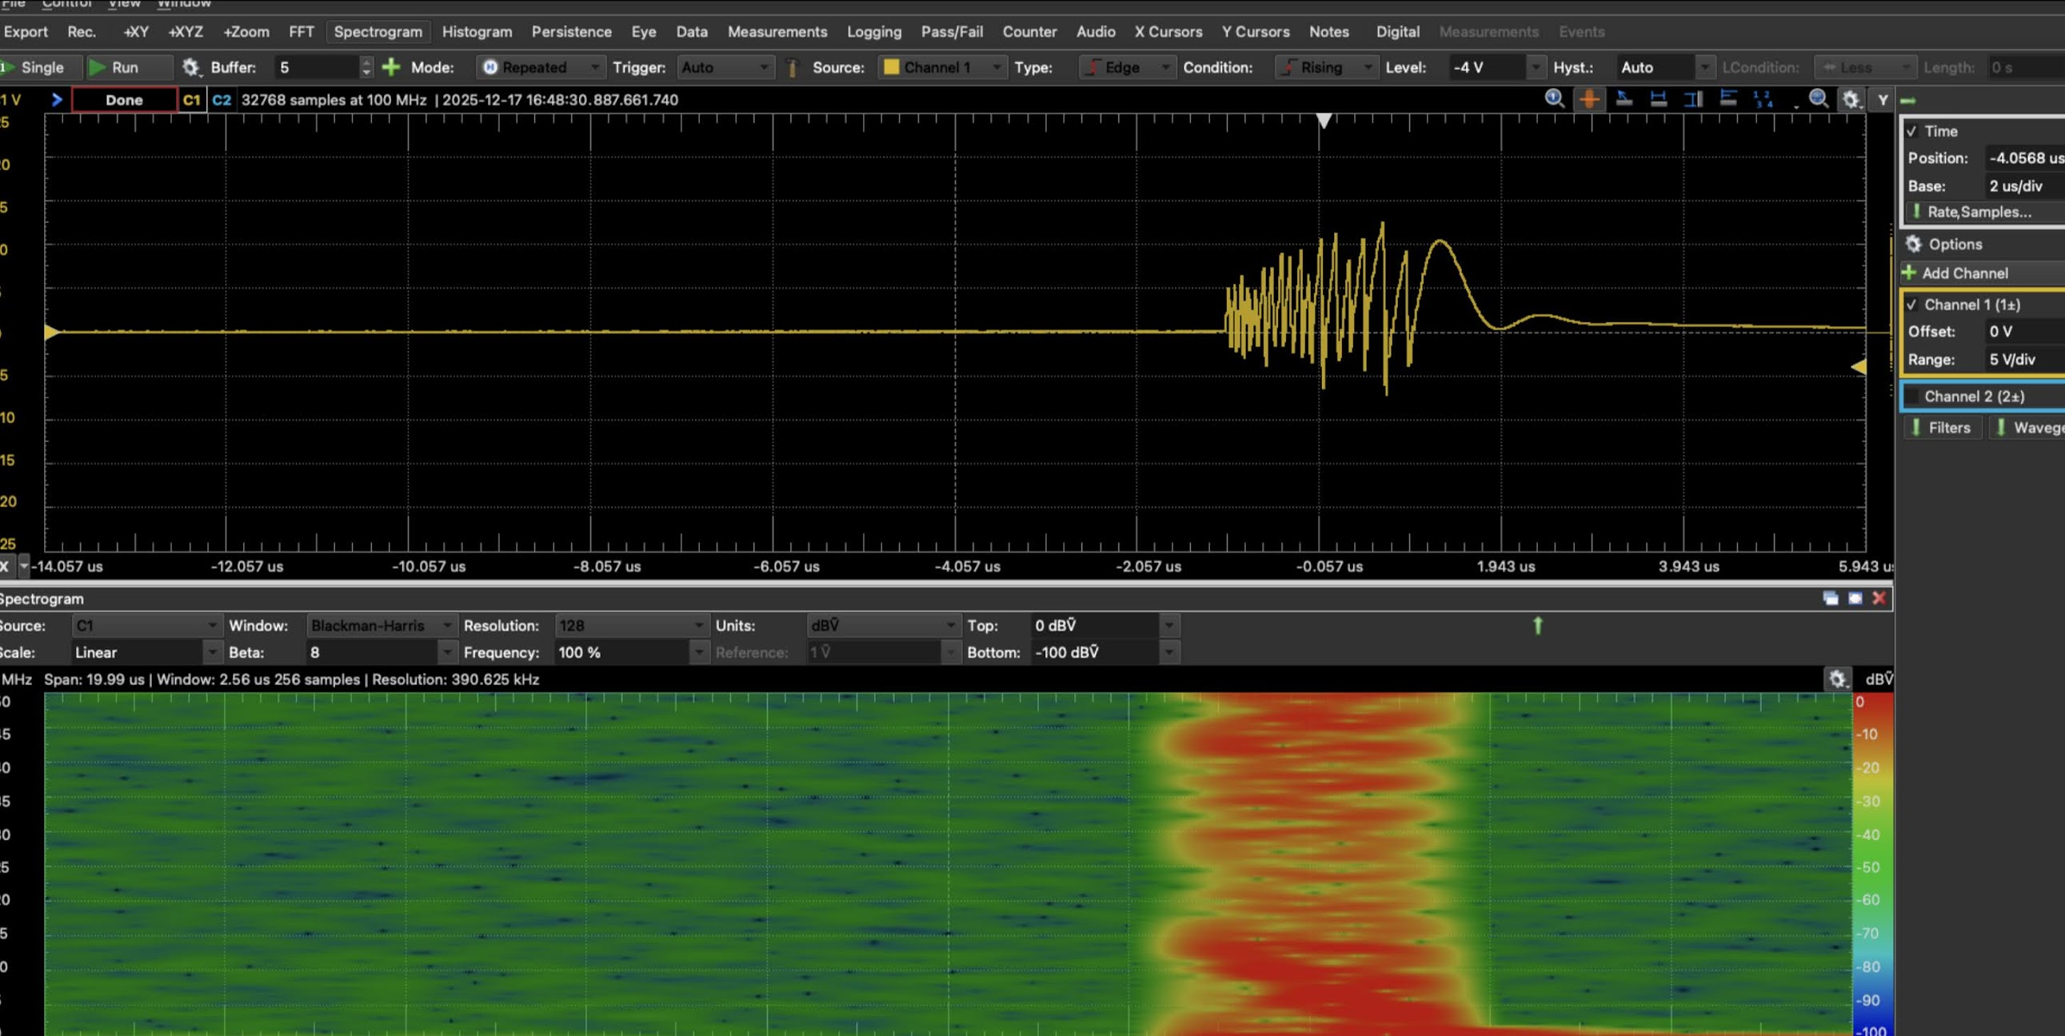2065x1036 pixels.
Task: Open the Window Blackman-Harris dropdown
Action: (x=381, y=626)
